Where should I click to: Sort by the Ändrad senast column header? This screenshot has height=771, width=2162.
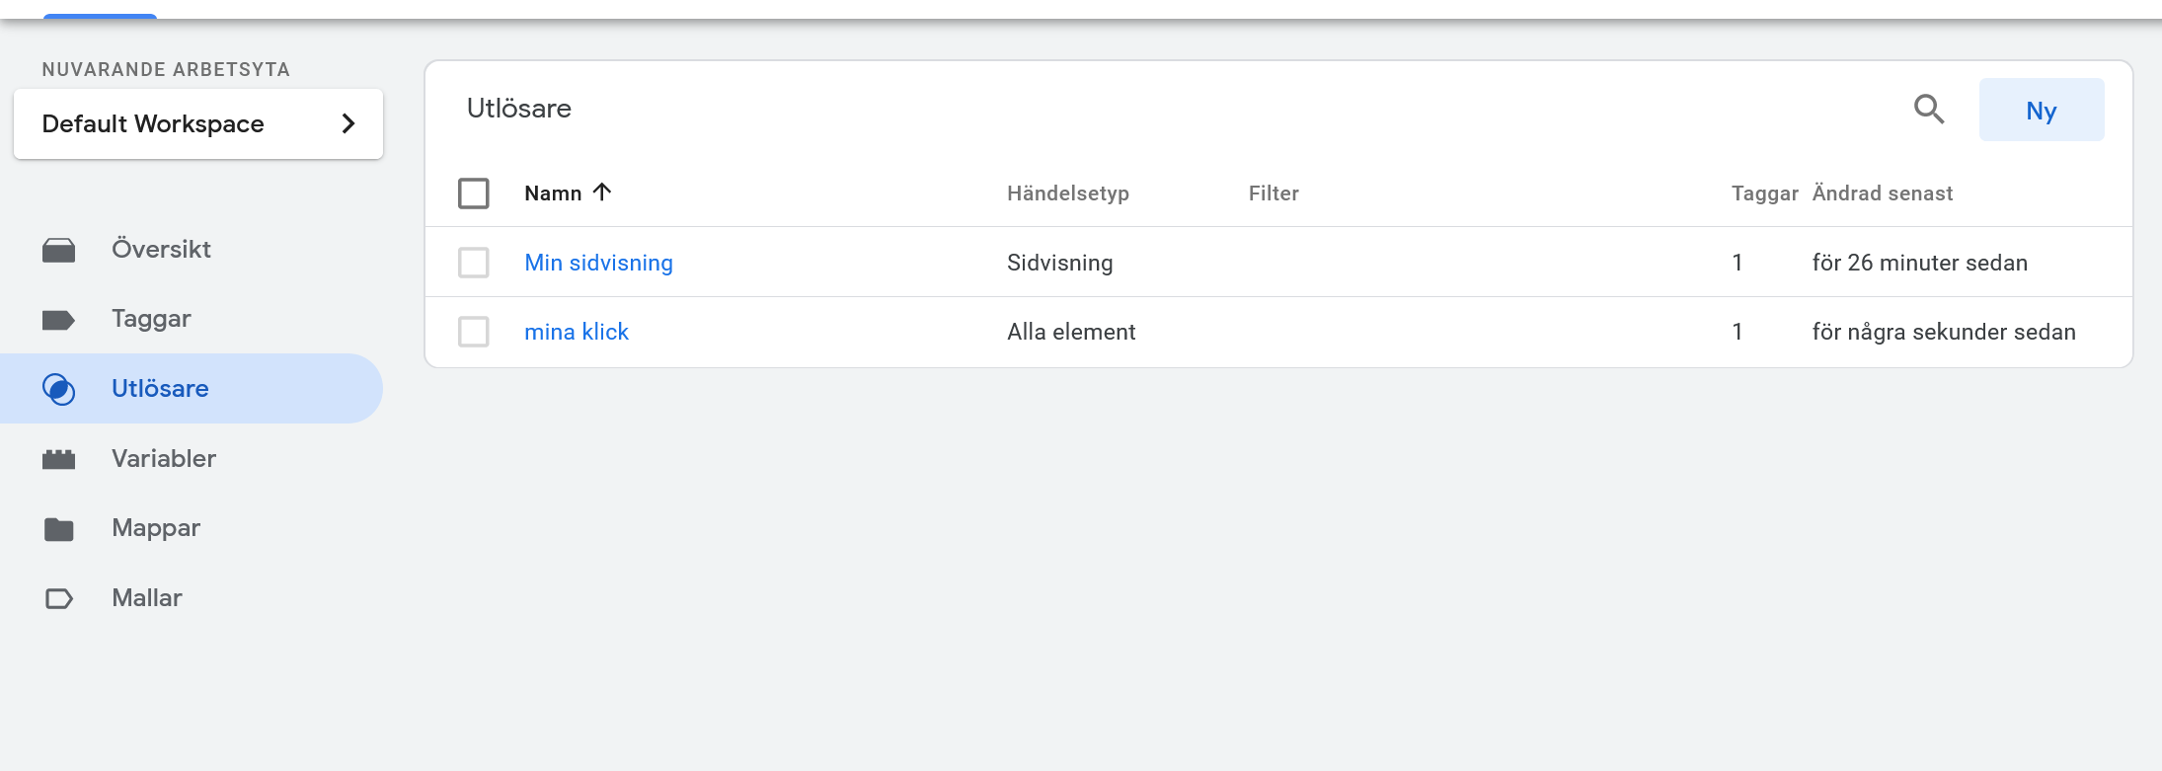coord(1882,193)
